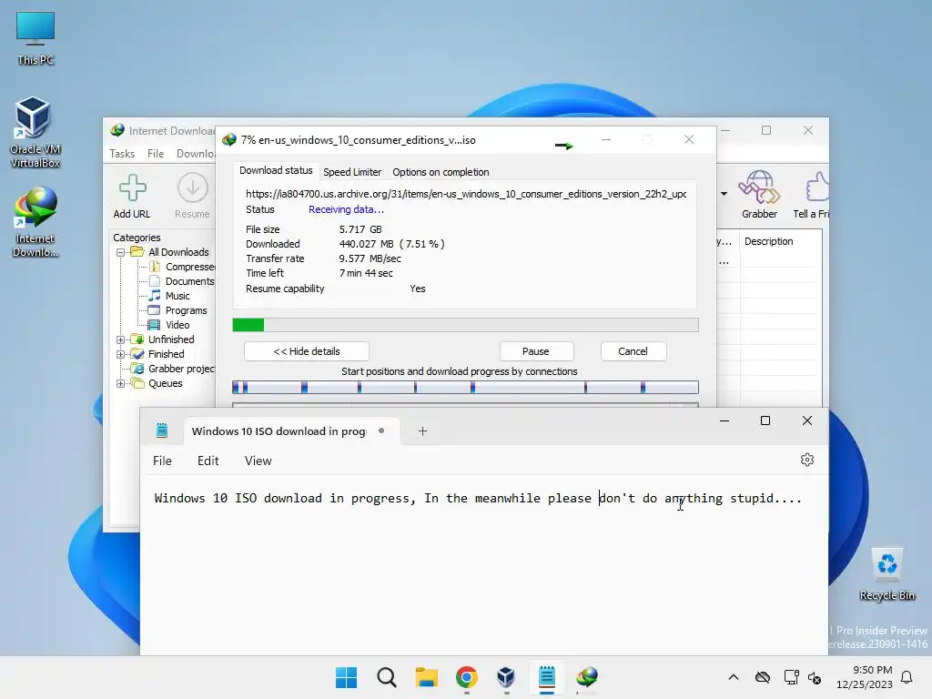Open the Downloads menu in IDM
This screenshot has width=932, height=699.
tap(196, 153)
